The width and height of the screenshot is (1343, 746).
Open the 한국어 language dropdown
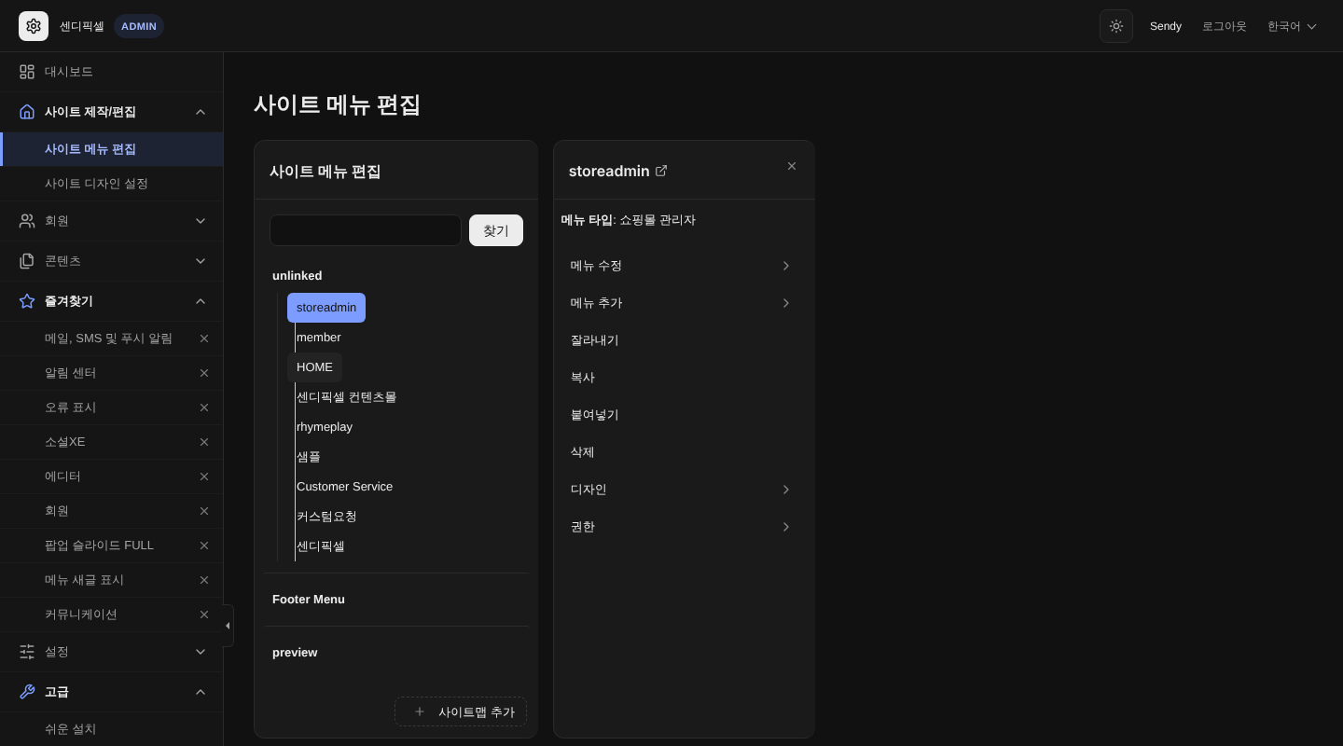click(x=1292, y=26)
